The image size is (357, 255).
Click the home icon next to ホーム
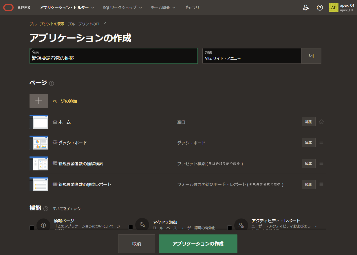[55, 122]
